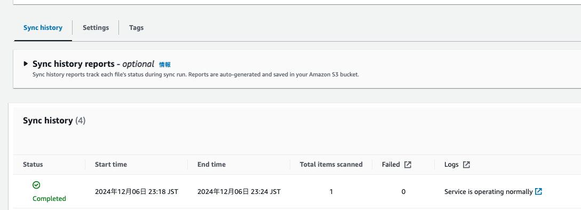581x210 pixels.
Task: Click Service is operating normally log link
Action: tap(488, 192)
